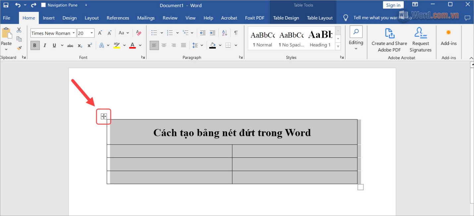474x216 pixels.
Task: Click the Increase Indent icon
Action: click(x=212, y=33)
